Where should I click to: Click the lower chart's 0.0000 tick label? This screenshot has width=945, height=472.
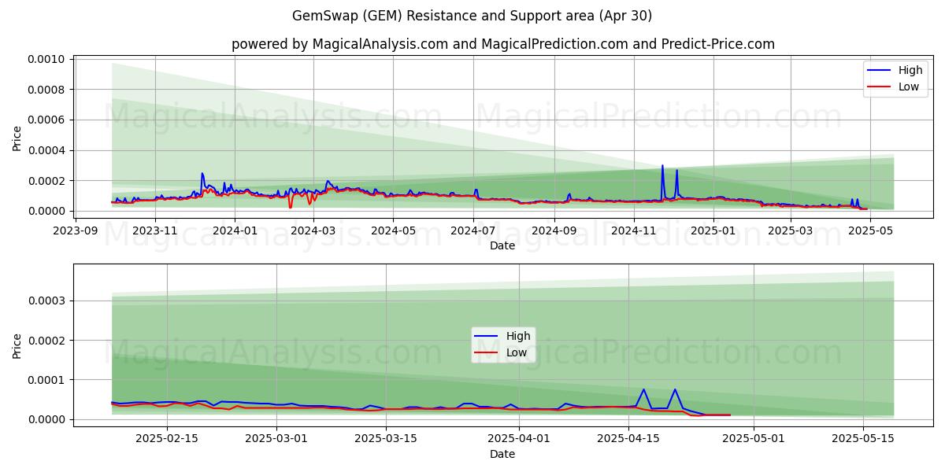click(49, 419)
